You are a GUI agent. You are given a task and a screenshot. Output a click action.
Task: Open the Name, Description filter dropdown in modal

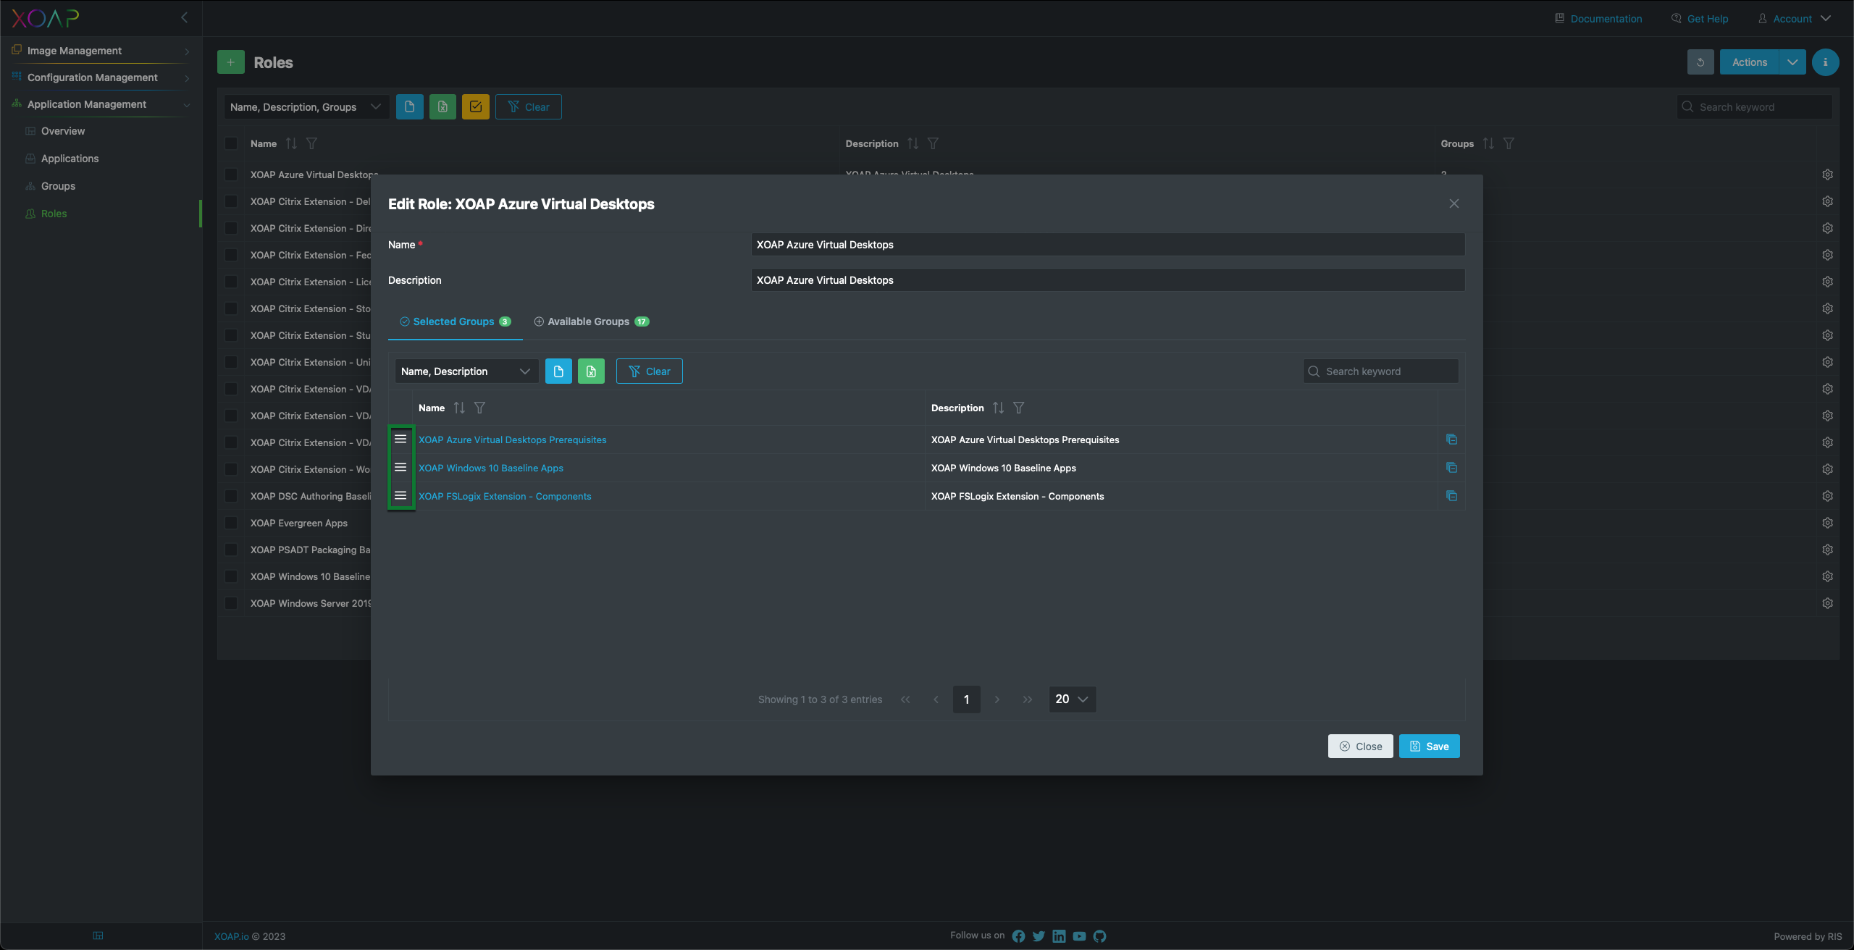[x=466, y=371]
